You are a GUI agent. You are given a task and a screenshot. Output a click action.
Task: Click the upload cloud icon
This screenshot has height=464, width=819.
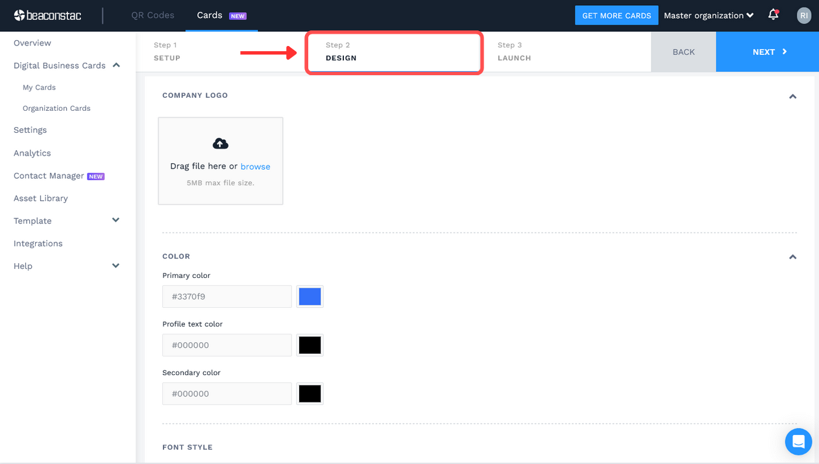[x=221, y=143]
